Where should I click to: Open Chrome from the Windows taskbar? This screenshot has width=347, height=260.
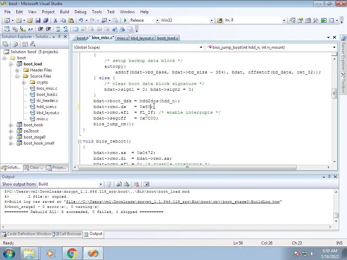point(72,253)
